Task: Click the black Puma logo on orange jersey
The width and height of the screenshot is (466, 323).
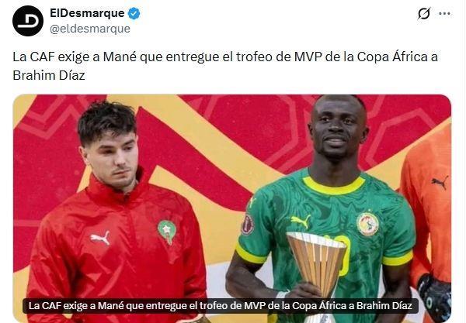Action: (440, 182)
